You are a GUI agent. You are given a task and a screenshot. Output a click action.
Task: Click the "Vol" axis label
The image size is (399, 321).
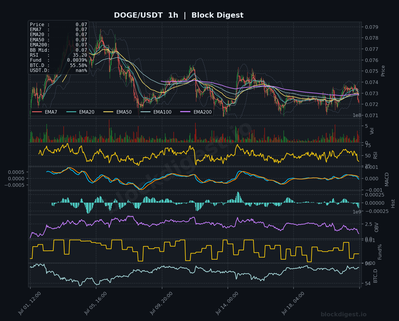tap(372, 131)
